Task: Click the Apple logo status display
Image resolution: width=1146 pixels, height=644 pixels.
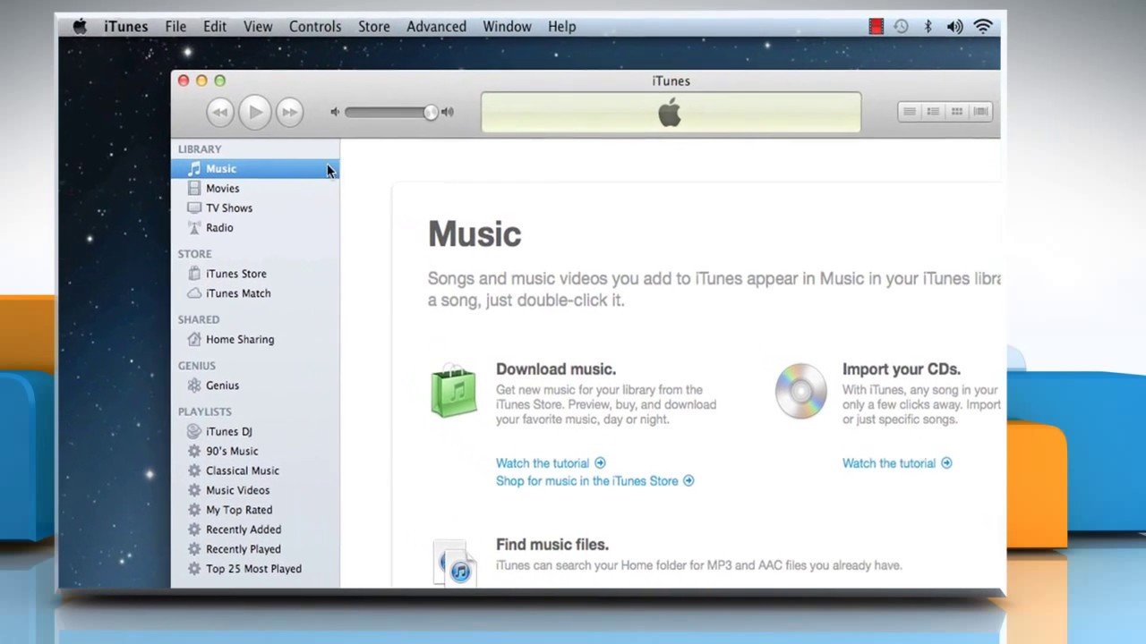Action: 671,113
